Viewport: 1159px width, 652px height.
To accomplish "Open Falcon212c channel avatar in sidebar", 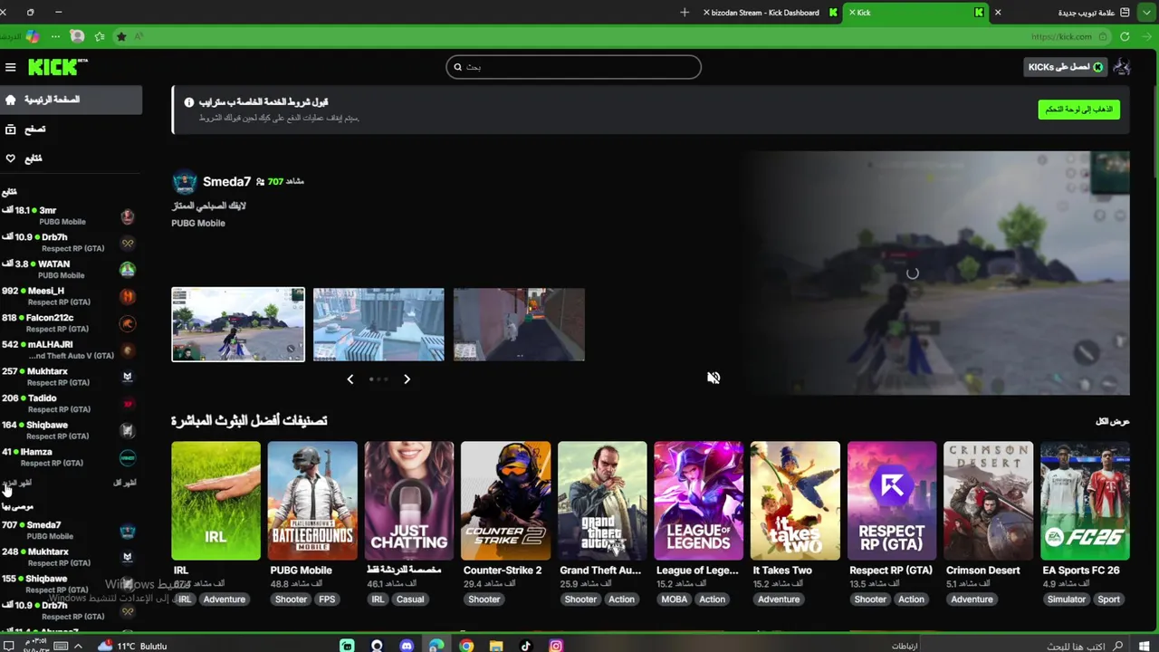I will coord(128,323).
